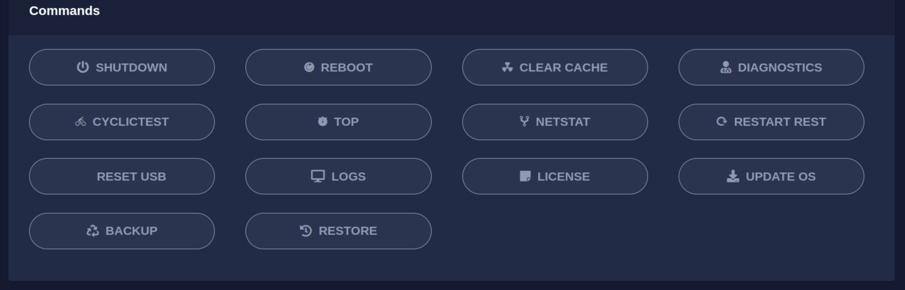Click the Commands panel heading
This screenshot has width=905, height=290.
click(x=64, y=11)
